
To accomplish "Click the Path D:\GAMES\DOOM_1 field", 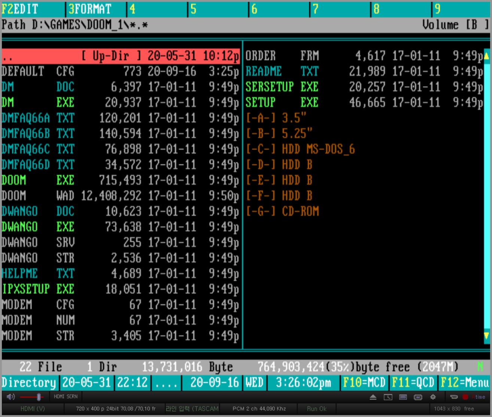I will point(75,25).
